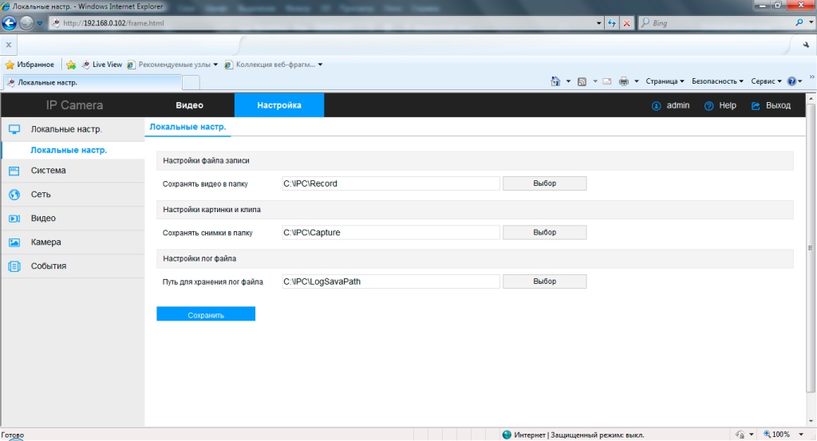This screenshot has height=441, width=817.
Task: Click the Print icon in command bar
Action: click(624, 81)
